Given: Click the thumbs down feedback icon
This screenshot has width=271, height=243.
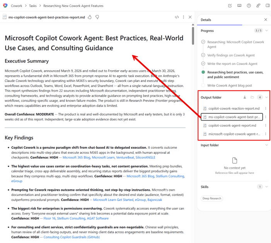Looking at the screenshot, I should [97, 17].
